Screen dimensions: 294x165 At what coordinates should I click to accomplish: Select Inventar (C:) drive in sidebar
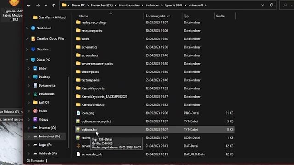[45, 128]
